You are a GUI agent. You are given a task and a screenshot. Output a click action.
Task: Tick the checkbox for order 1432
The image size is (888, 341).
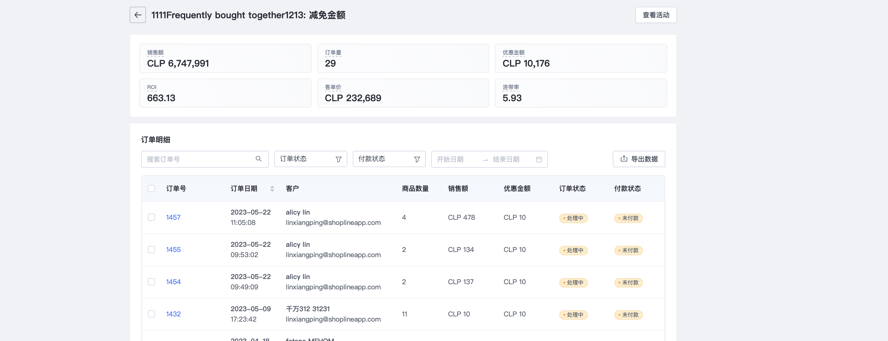(151, 314)
